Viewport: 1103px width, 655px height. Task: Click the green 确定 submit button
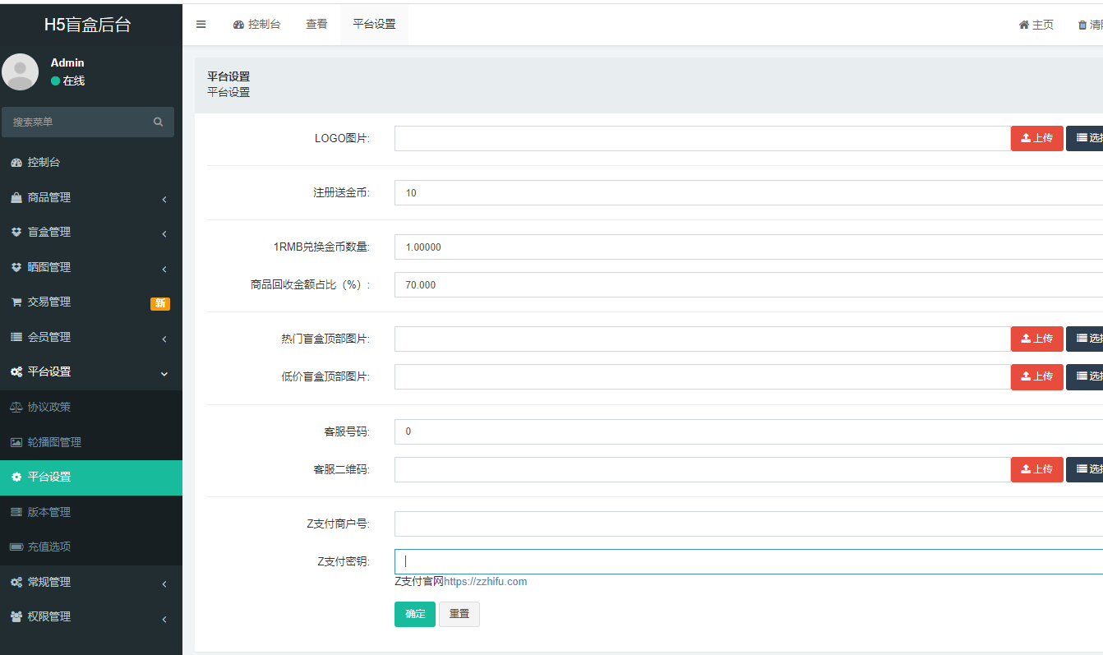click(415, 615)
